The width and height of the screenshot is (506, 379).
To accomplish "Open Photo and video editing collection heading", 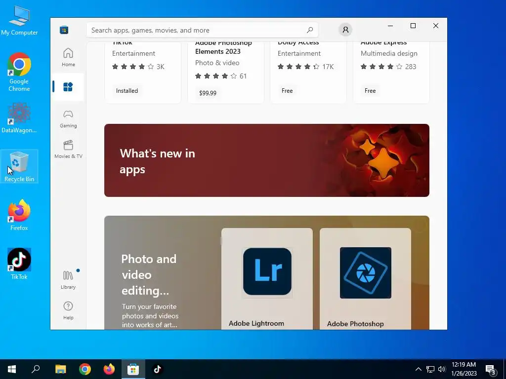I will tap(149, 274).
